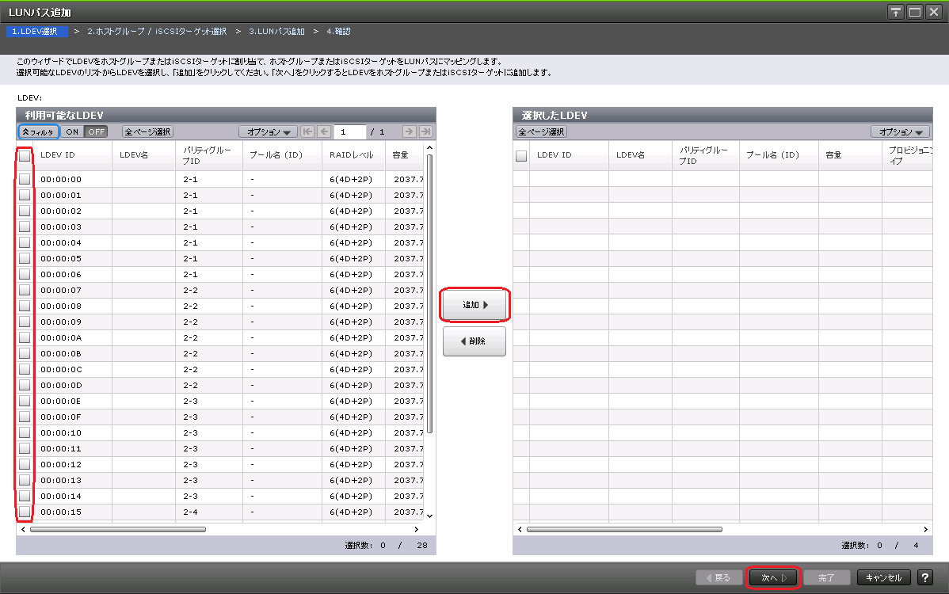This screenshot has height=594, width=949.
Task: Click the vertical scrollbar of available LDEV list
Action: click(x=430, y=293)
